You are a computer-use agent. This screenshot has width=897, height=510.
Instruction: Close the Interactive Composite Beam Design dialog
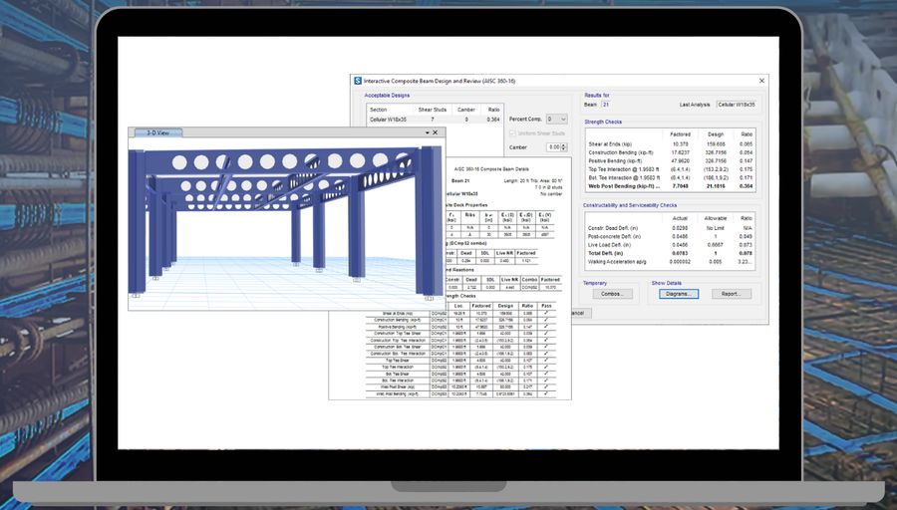(761, 81)
